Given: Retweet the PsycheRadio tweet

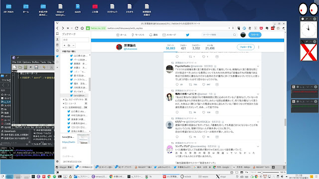Looking at the screenshot, I should point(190,85).
